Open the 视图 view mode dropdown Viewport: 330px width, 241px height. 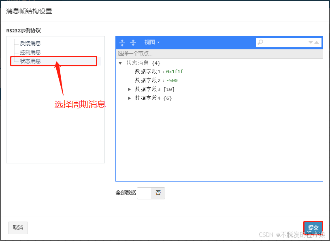coord(152,42)
